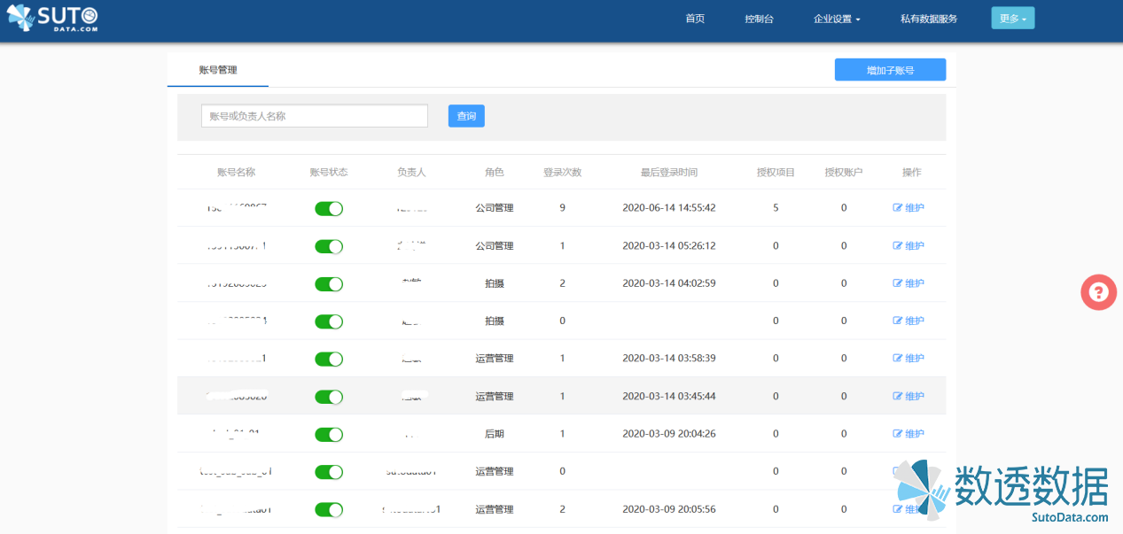Screen dimensions: 1123x534
Task: Focus the 账号或负责人名称 search field
Action: pyautogui.click(x=314, y=116)
